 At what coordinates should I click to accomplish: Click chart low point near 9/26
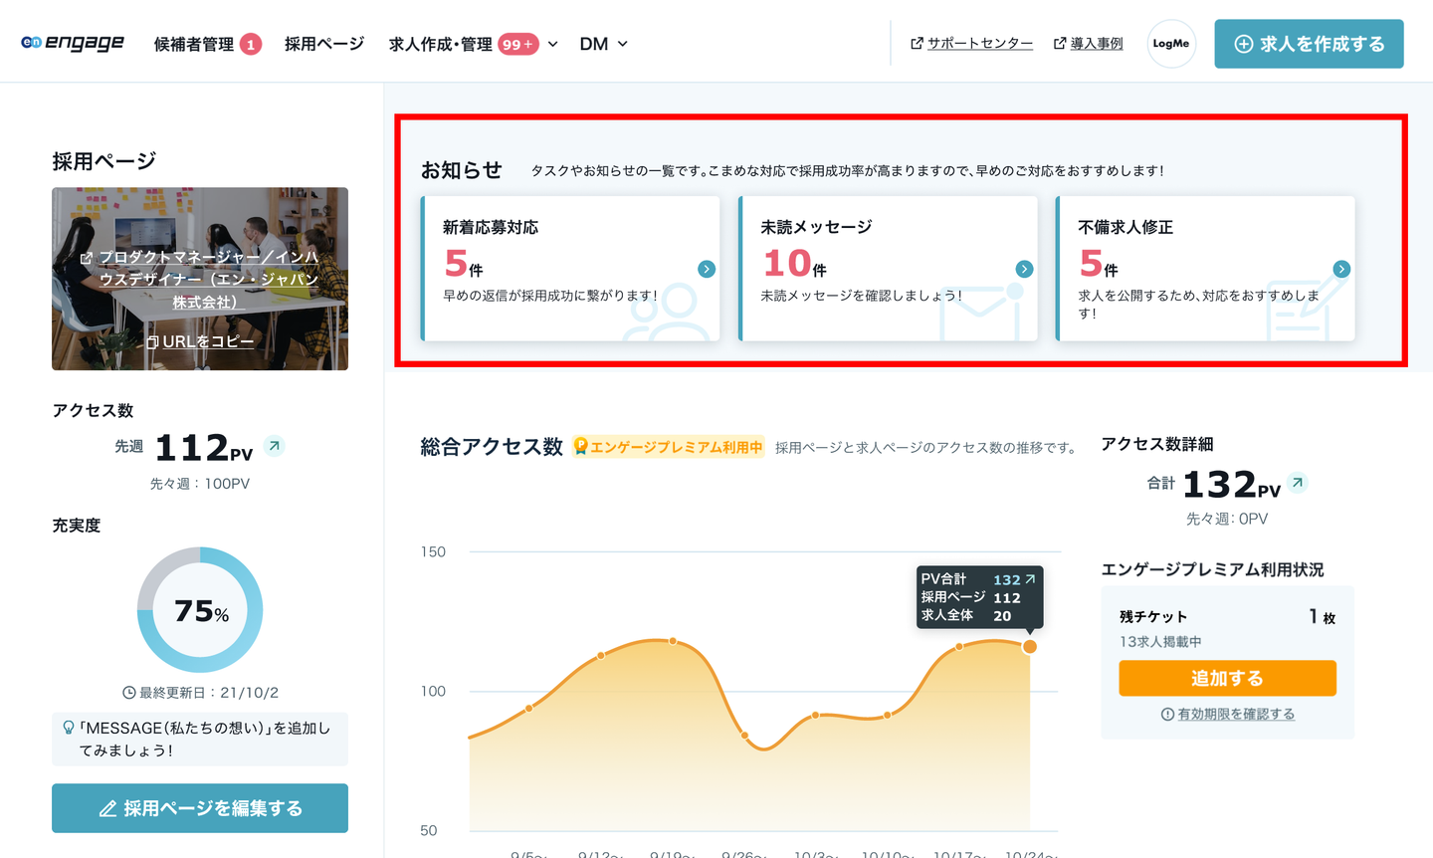(744, 736)
